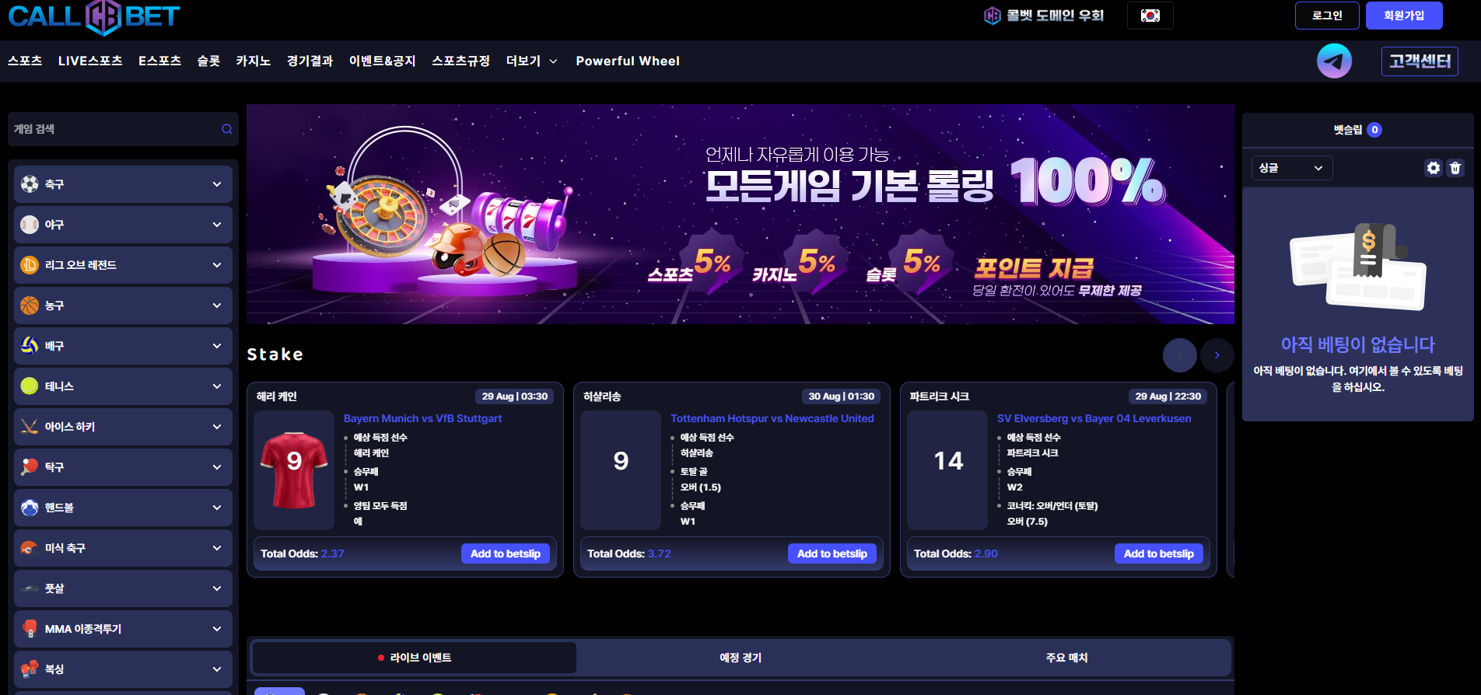Open SV Elversberg vs Bayer 04 Leverkusen link
Screen dimensions: 1481x695
pyautogui.click(x=1094, y=418)
